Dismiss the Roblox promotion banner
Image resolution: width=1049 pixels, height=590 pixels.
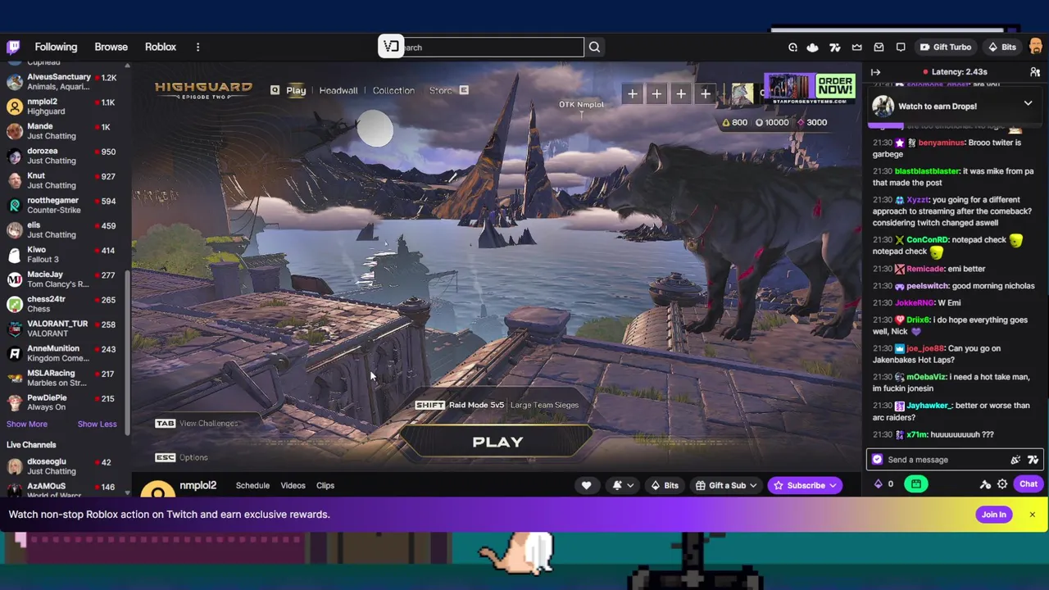click(1032, 515)
